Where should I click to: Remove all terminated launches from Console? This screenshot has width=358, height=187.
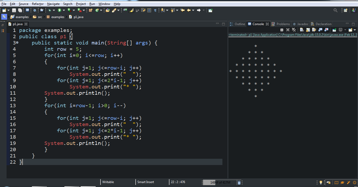pos(294,30)
